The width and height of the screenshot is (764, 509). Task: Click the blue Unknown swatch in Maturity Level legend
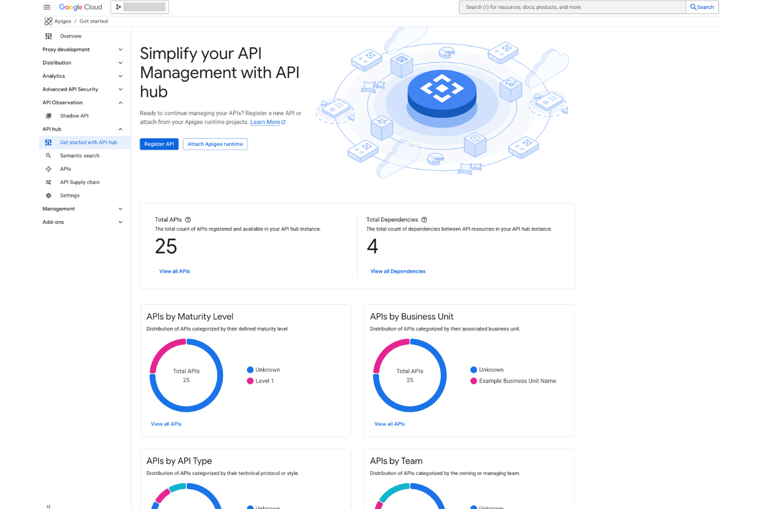tap(250, 370)
